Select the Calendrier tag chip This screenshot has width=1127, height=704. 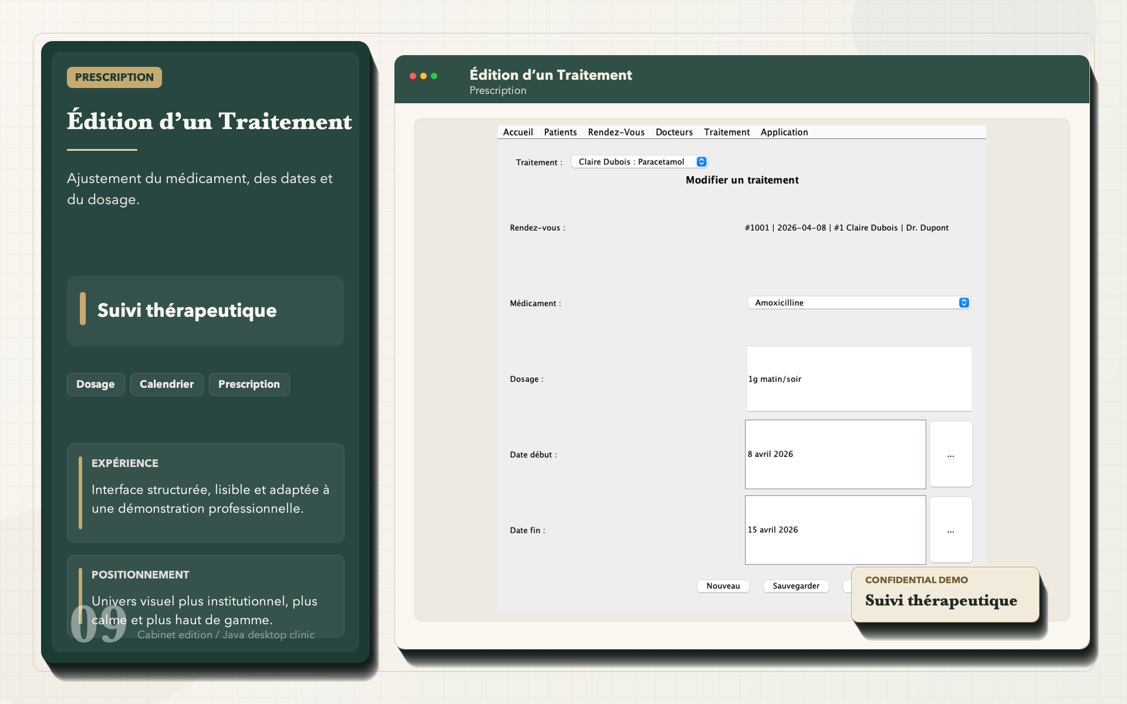tap(167, 384)
